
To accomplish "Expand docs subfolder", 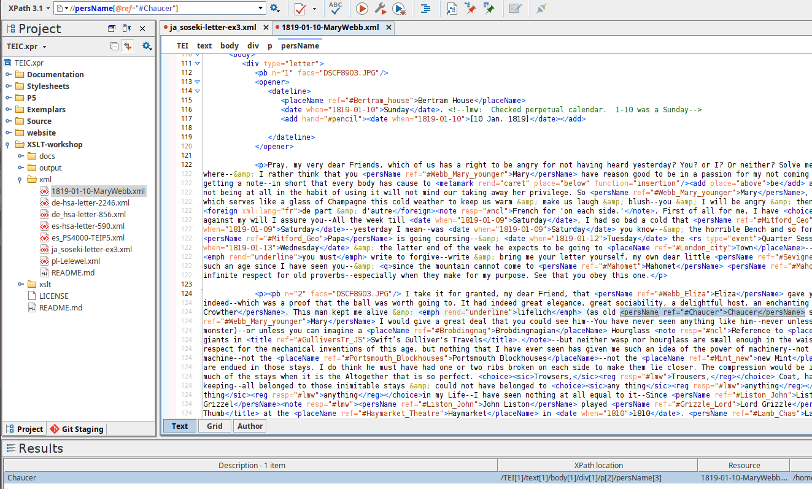I will tap(21, 156).
